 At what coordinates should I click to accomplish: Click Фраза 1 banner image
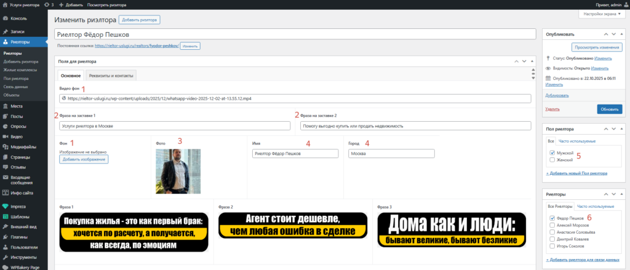pyautogui.click(x=134, y=232)
